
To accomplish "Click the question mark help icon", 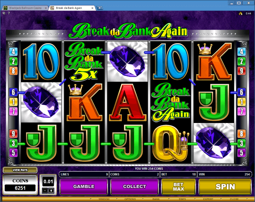I will (x=9, y=13).
